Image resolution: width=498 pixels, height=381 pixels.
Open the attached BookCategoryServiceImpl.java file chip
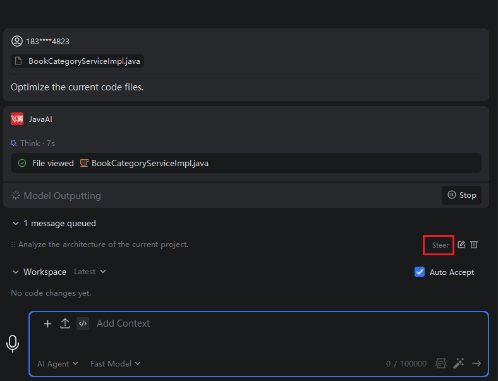[78, 61]
